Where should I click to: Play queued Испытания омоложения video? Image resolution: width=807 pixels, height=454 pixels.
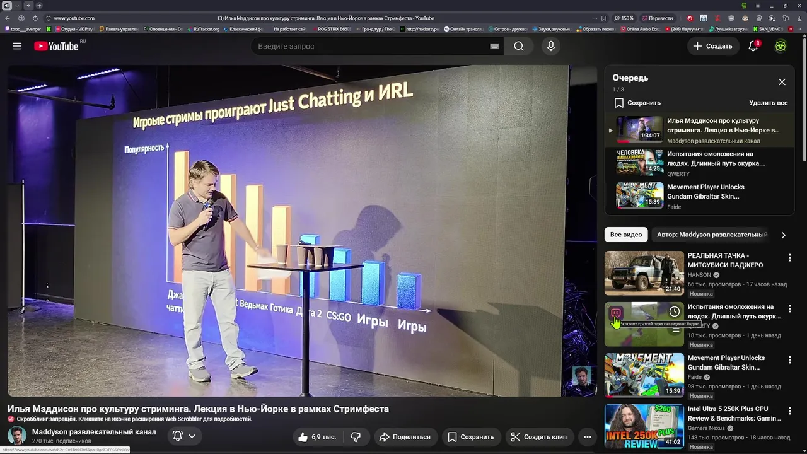click(x=639, y=163)
